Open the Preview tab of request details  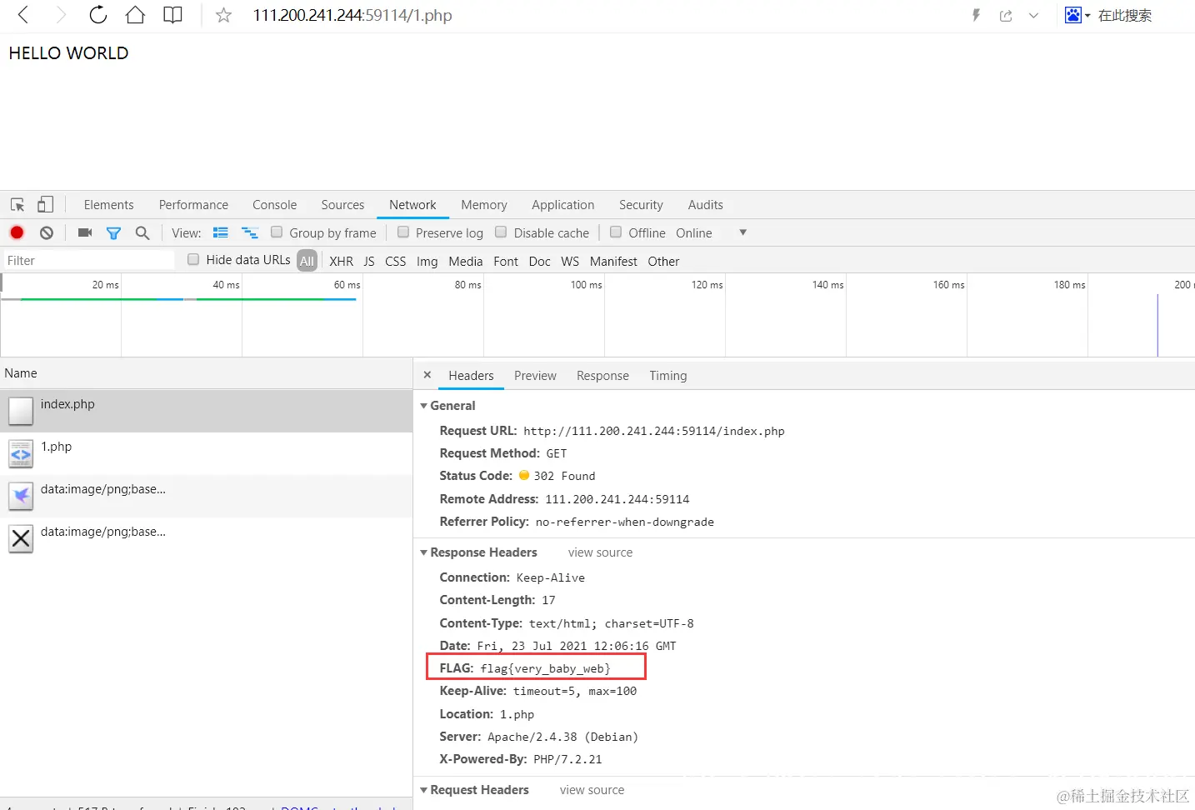tap(535, 376)
